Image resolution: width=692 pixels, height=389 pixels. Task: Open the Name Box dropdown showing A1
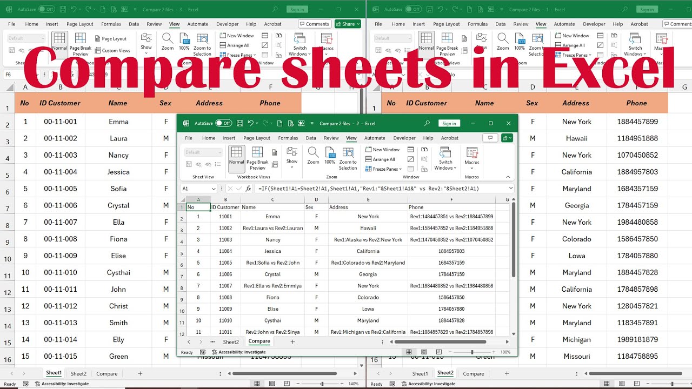214,189
